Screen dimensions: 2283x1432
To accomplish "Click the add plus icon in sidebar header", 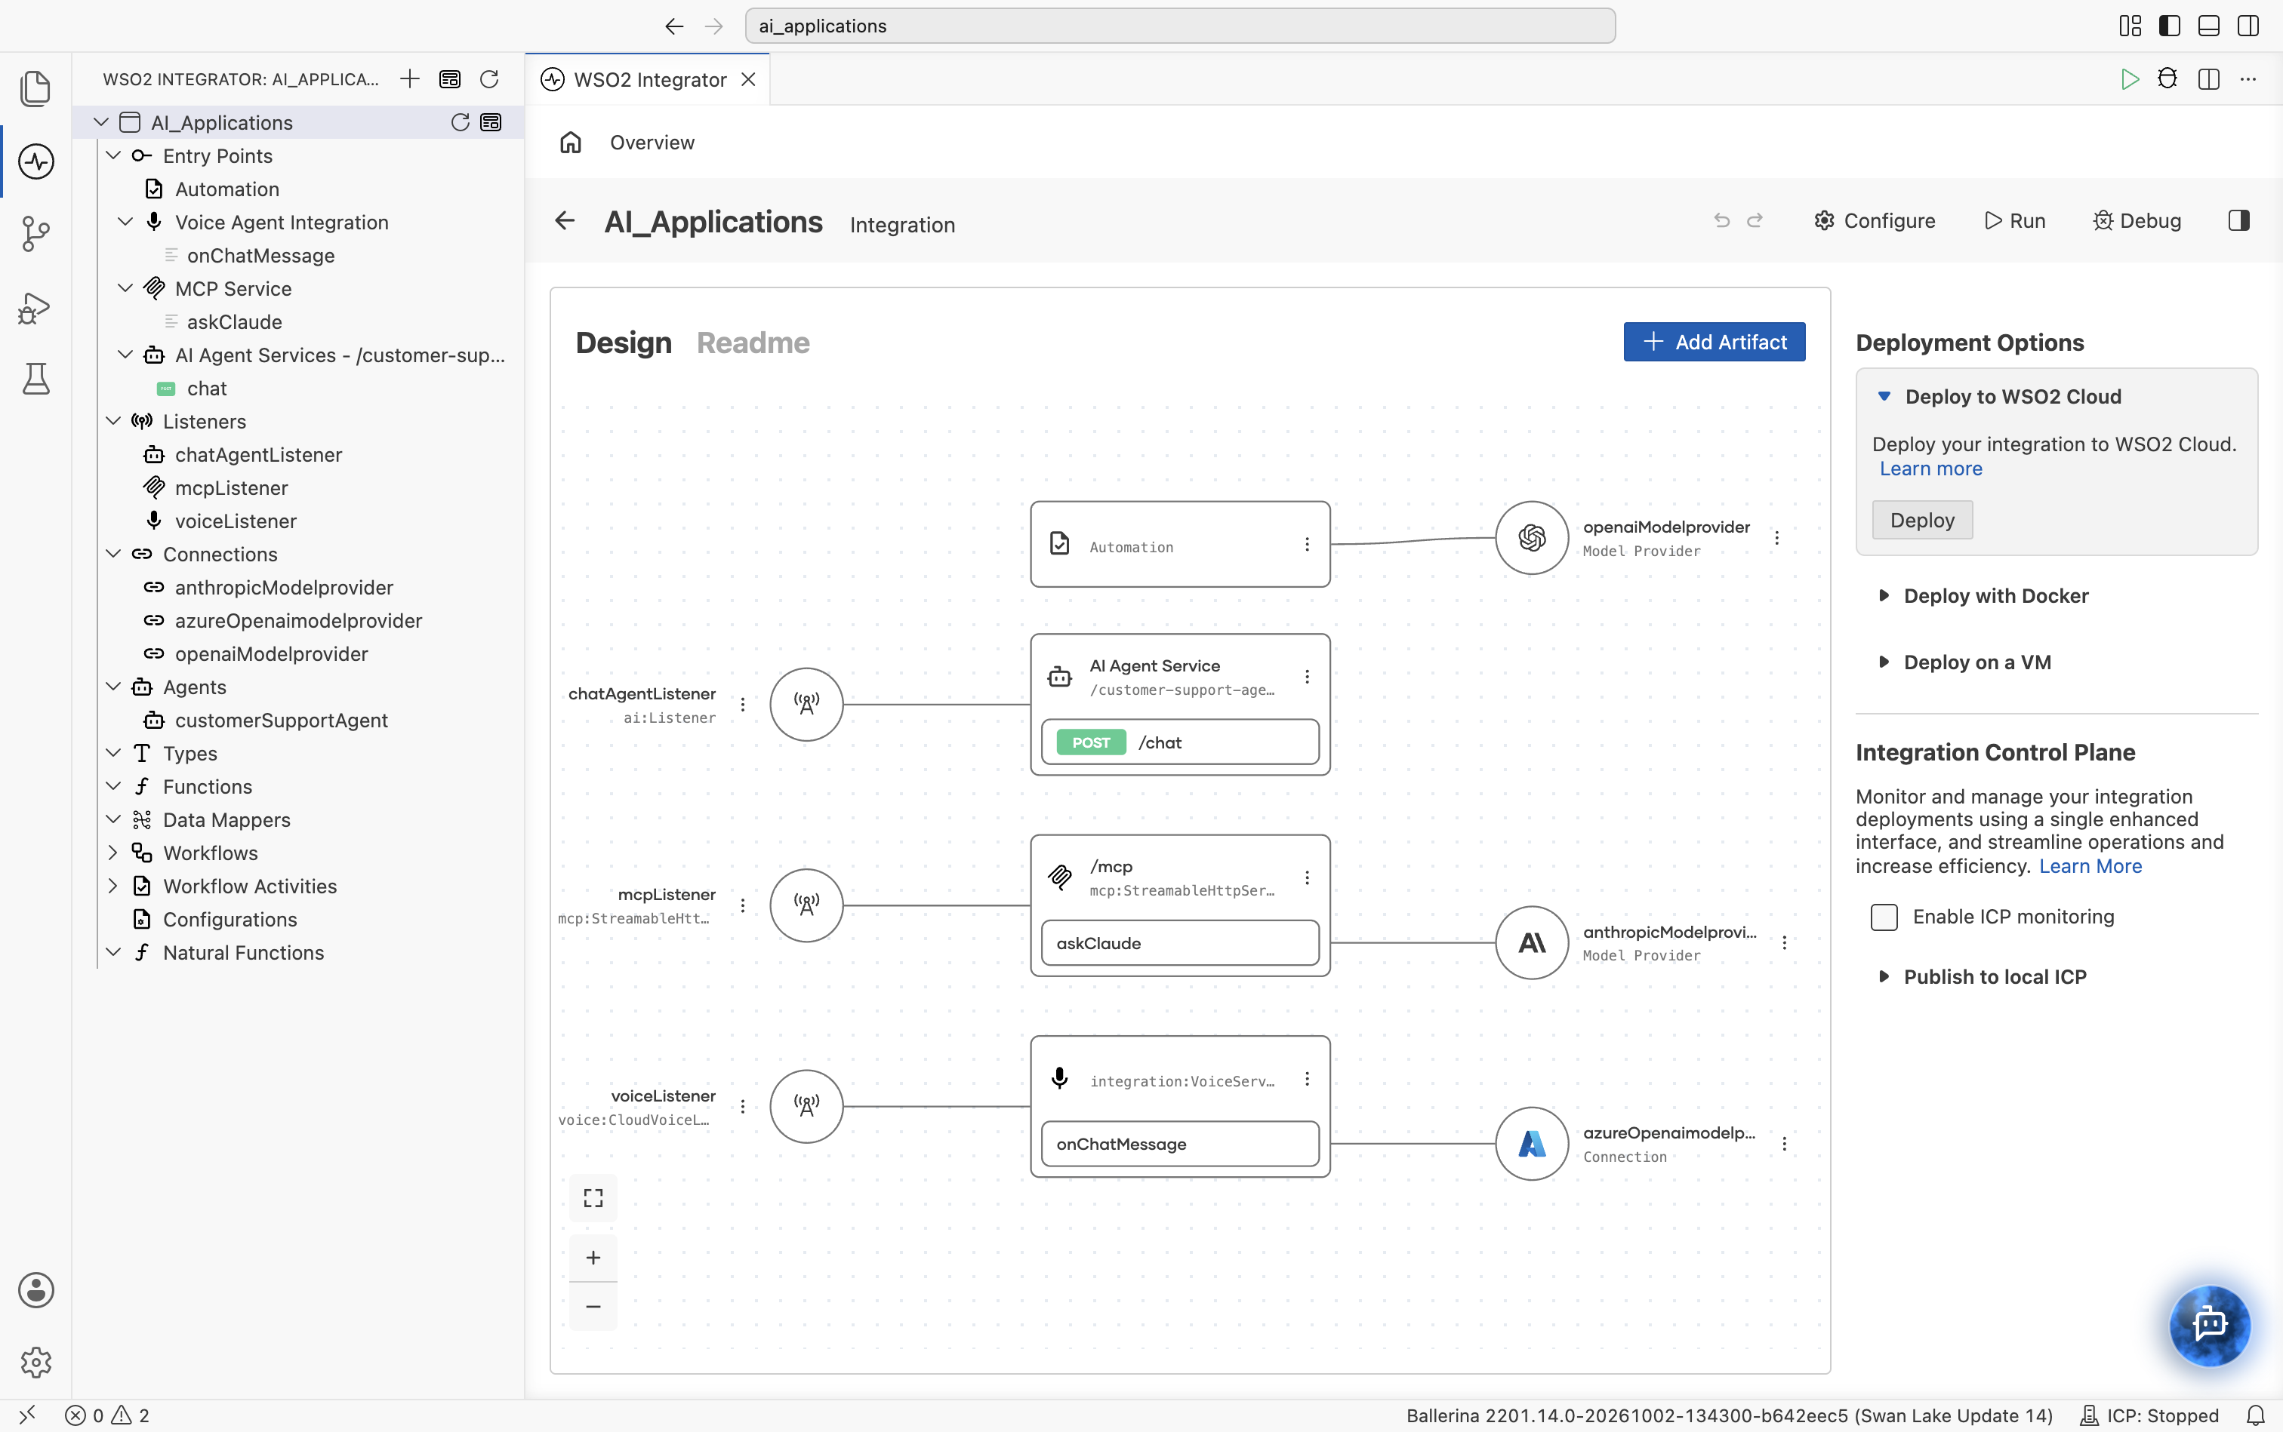I will [411, 79].
